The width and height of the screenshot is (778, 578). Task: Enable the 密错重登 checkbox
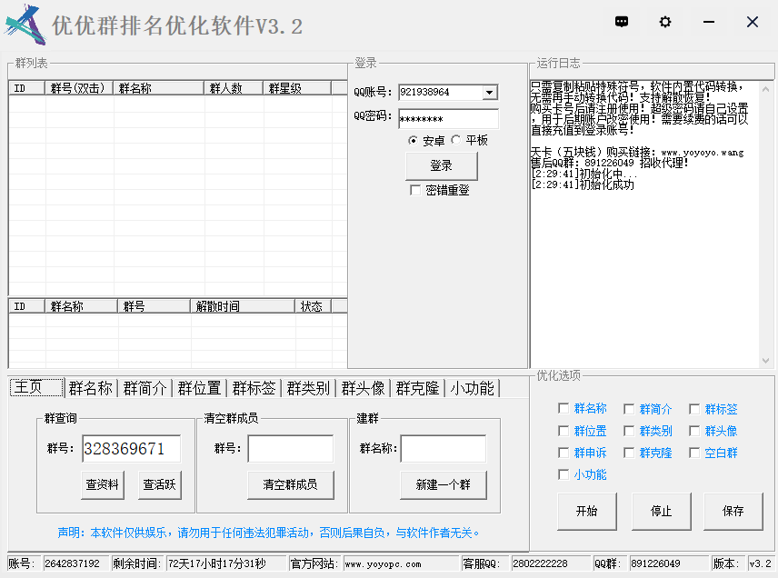click(415, 191)
